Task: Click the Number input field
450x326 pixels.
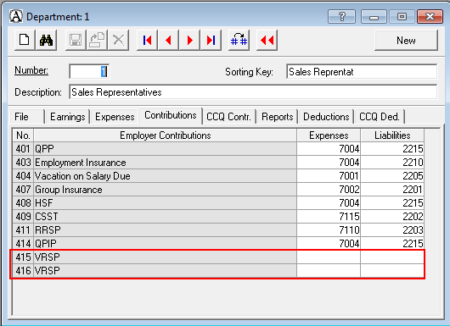Action: click(89, 71)
